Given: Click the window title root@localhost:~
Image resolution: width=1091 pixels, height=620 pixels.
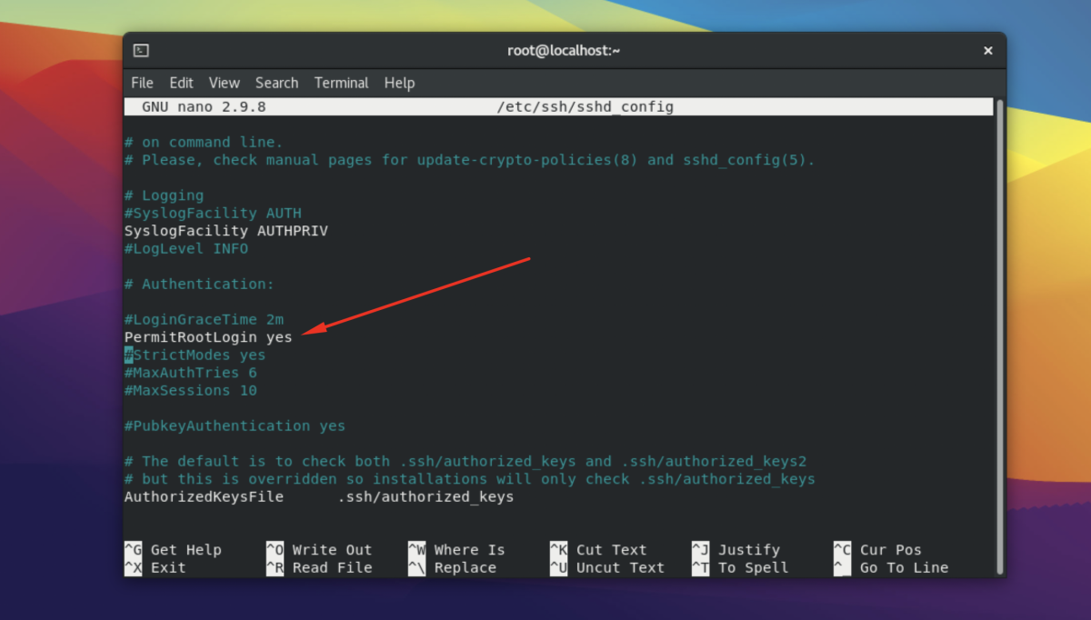Looking at the screenshot, I should tap(564, 51).
